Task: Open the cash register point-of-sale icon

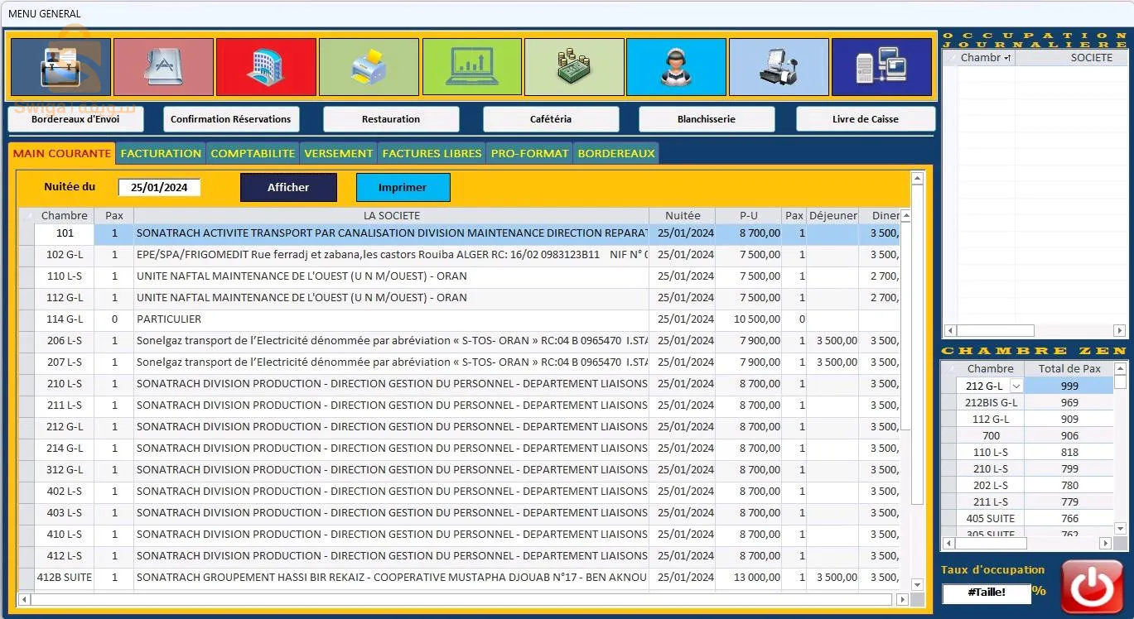Action: 779,67
